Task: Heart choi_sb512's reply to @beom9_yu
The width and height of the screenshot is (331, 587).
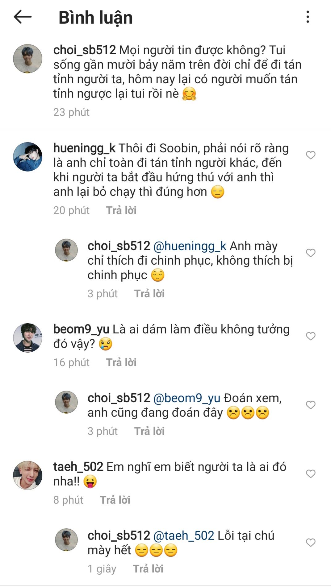Action: (311, 405)
